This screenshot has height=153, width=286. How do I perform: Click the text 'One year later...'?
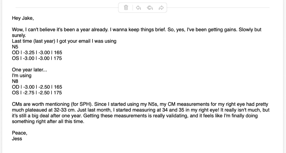pos(30,70)
